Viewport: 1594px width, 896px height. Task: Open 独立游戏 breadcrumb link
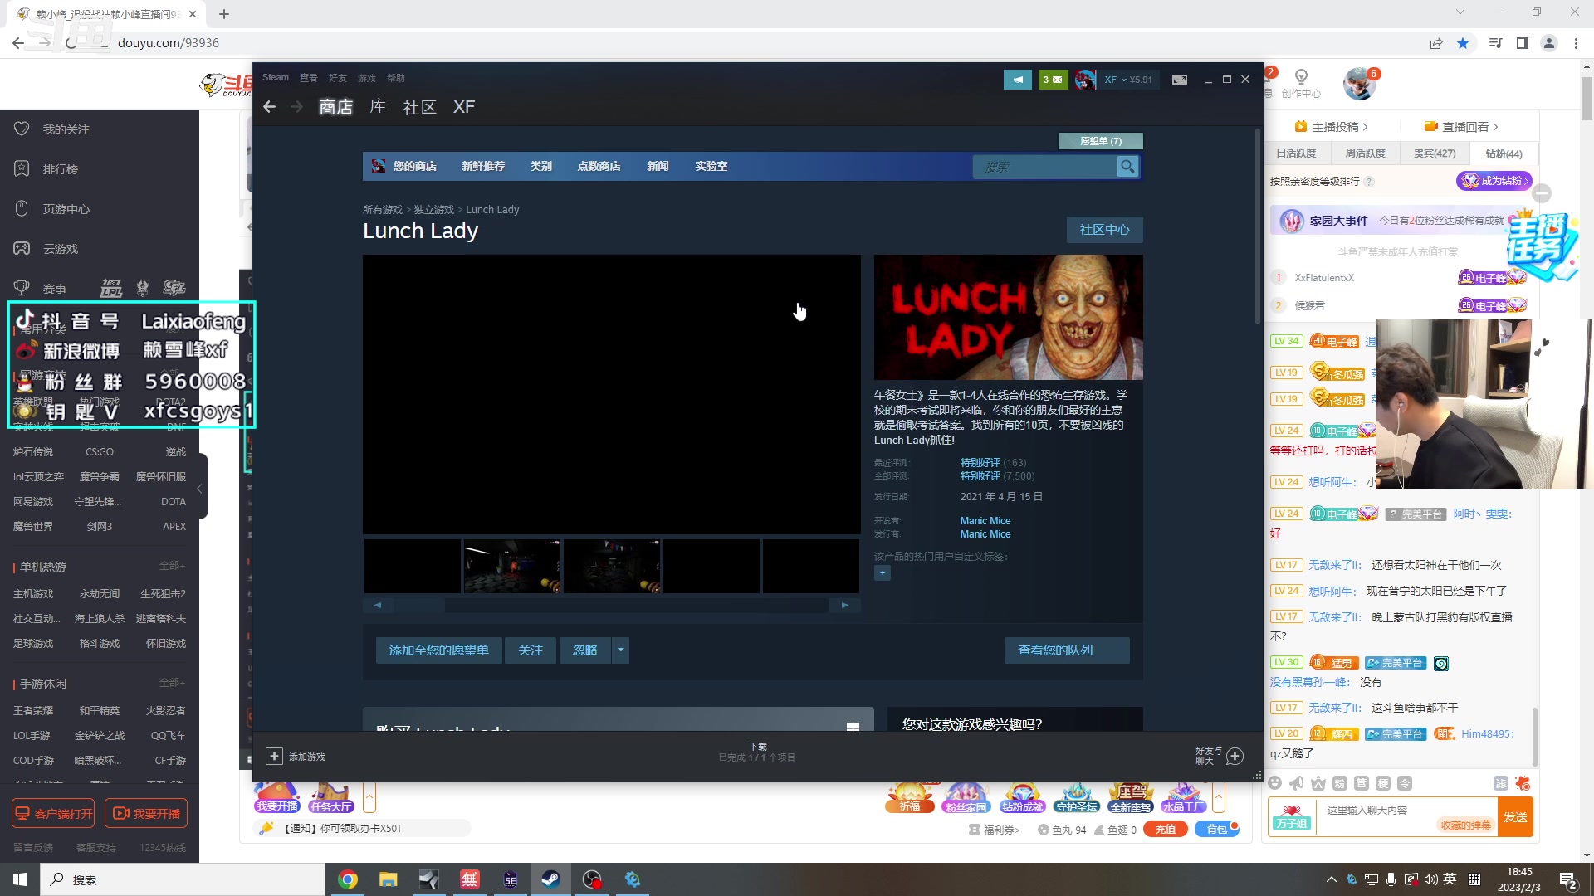pyautogui.click(x=434, y=210)
